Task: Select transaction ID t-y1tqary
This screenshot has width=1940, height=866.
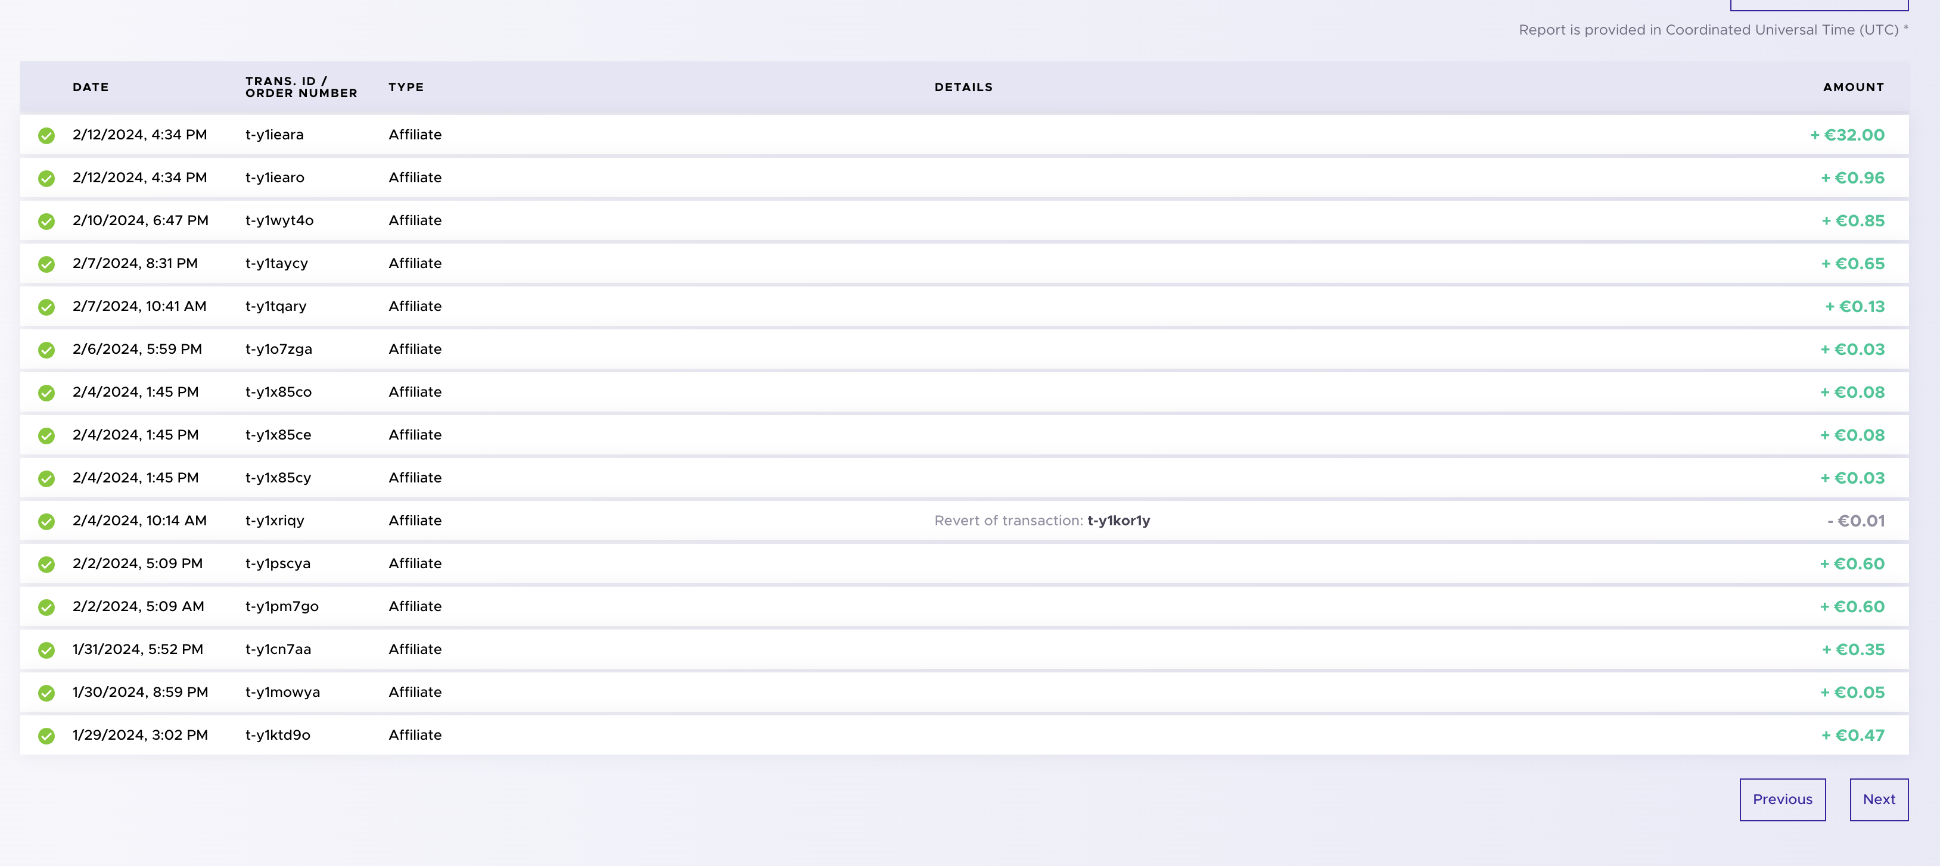Action: 276,307
